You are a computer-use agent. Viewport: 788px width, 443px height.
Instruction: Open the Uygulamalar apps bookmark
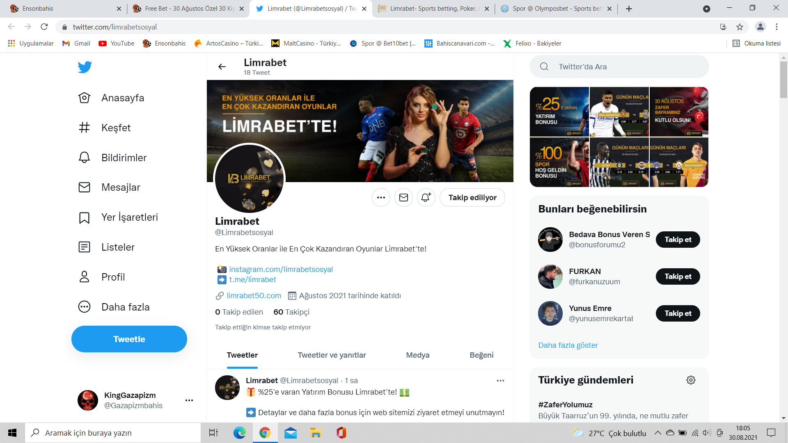click(x=31, y=43)
